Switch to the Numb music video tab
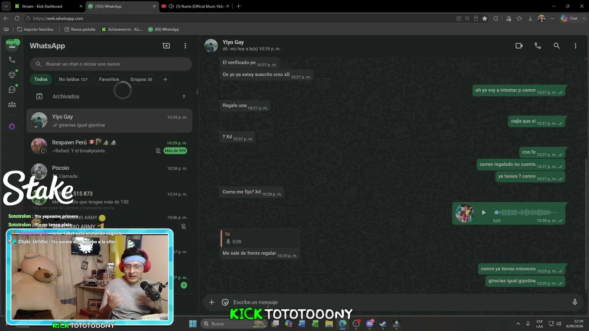The image size is (589, 331). click(x=195, y=6)
